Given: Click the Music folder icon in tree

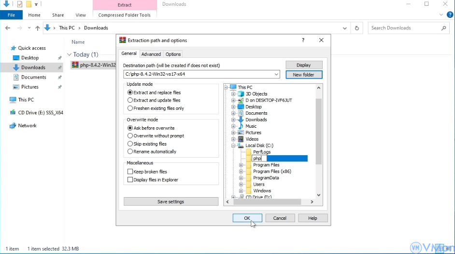Looking at the screenshot, I should (x=241, y=126).
